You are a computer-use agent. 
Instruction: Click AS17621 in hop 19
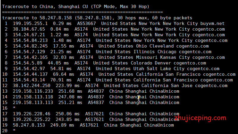(x=89, y=125)
